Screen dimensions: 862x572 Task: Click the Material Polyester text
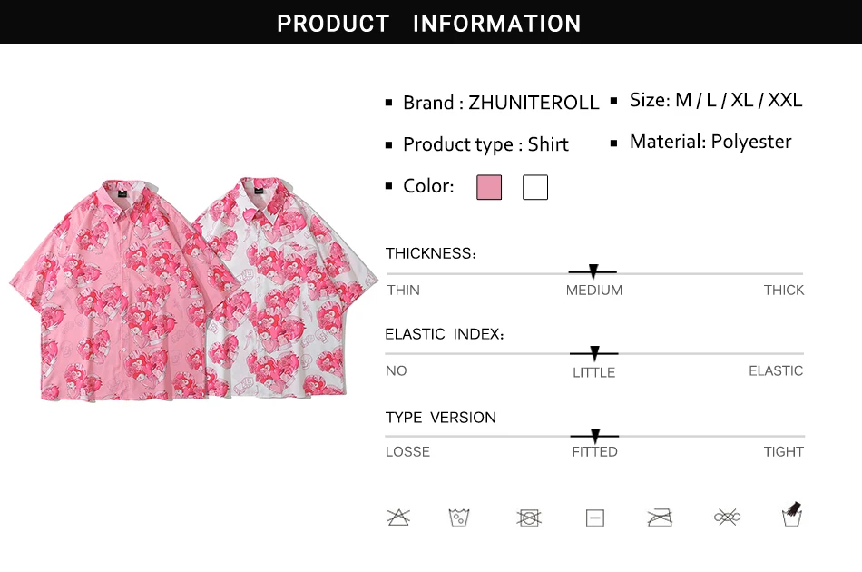[710, 142]
